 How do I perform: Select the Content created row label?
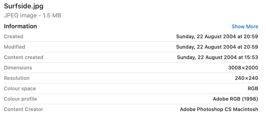[x=24, y=57]
